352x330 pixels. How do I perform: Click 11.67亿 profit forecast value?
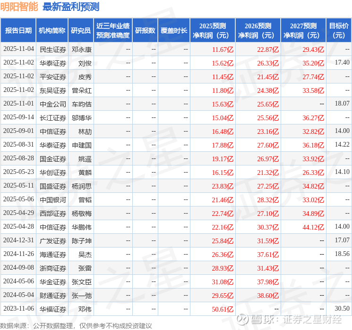click(223, 49)
